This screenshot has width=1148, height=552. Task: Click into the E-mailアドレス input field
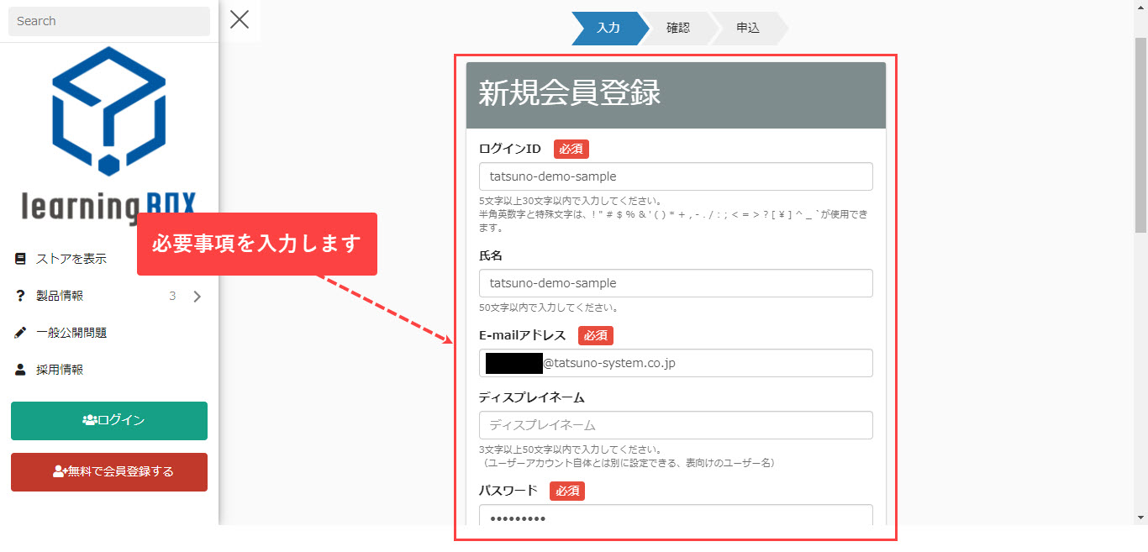706,363
